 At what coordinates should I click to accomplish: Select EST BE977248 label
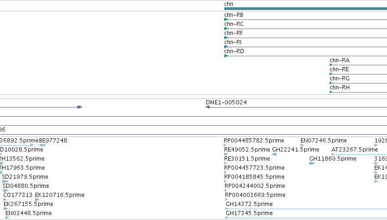click(x=53, y=141)
